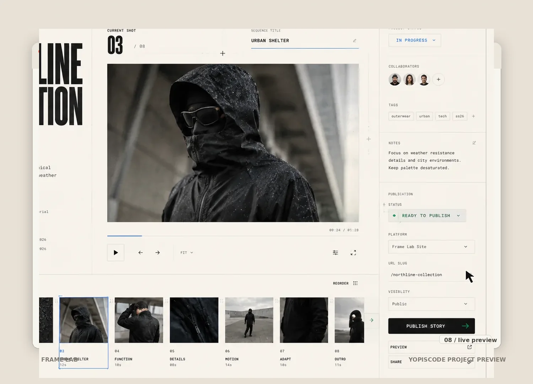This screenshot has height=384, width=533.
Task: Advance to the next shot with the right arrow
Action: pyautogui.click(x=157, y=252)
